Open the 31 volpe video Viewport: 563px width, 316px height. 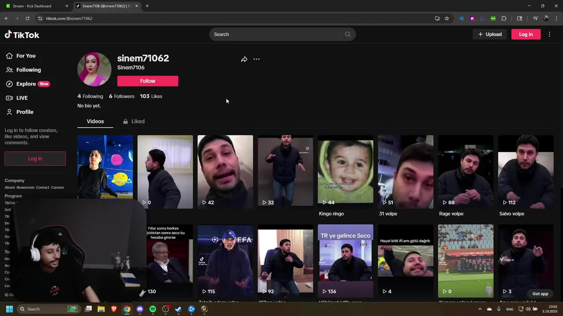(x=406, y=172)
